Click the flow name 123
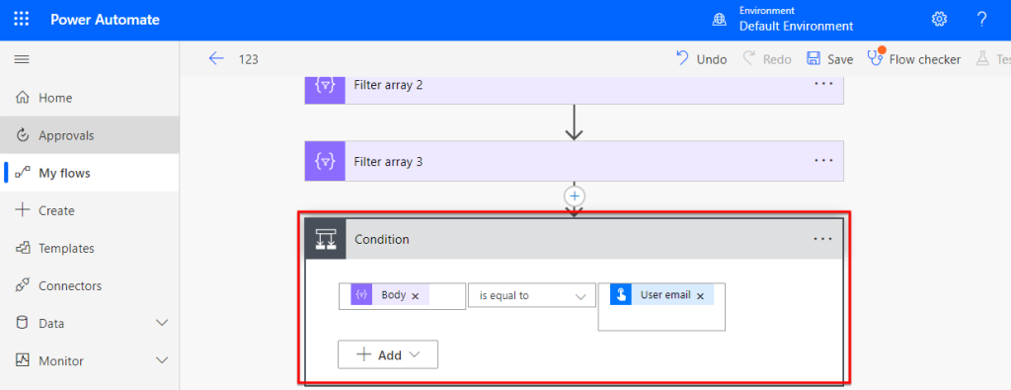The height and width of the screenshot is (390, 1011). [x=248, y=59]
